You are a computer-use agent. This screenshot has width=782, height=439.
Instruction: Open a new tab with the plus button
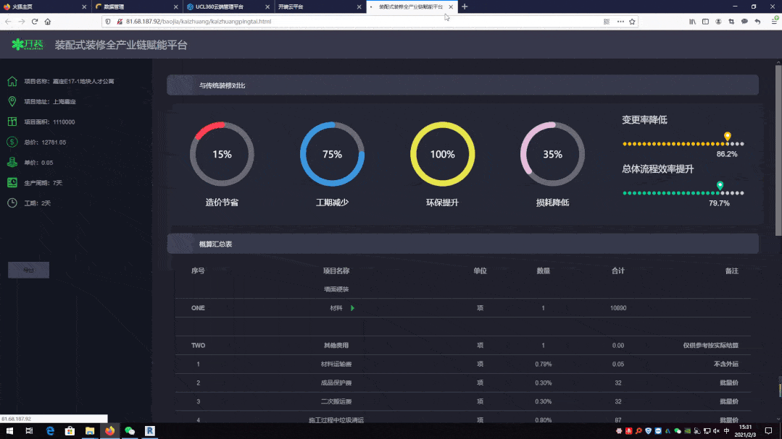coord(465,7)
